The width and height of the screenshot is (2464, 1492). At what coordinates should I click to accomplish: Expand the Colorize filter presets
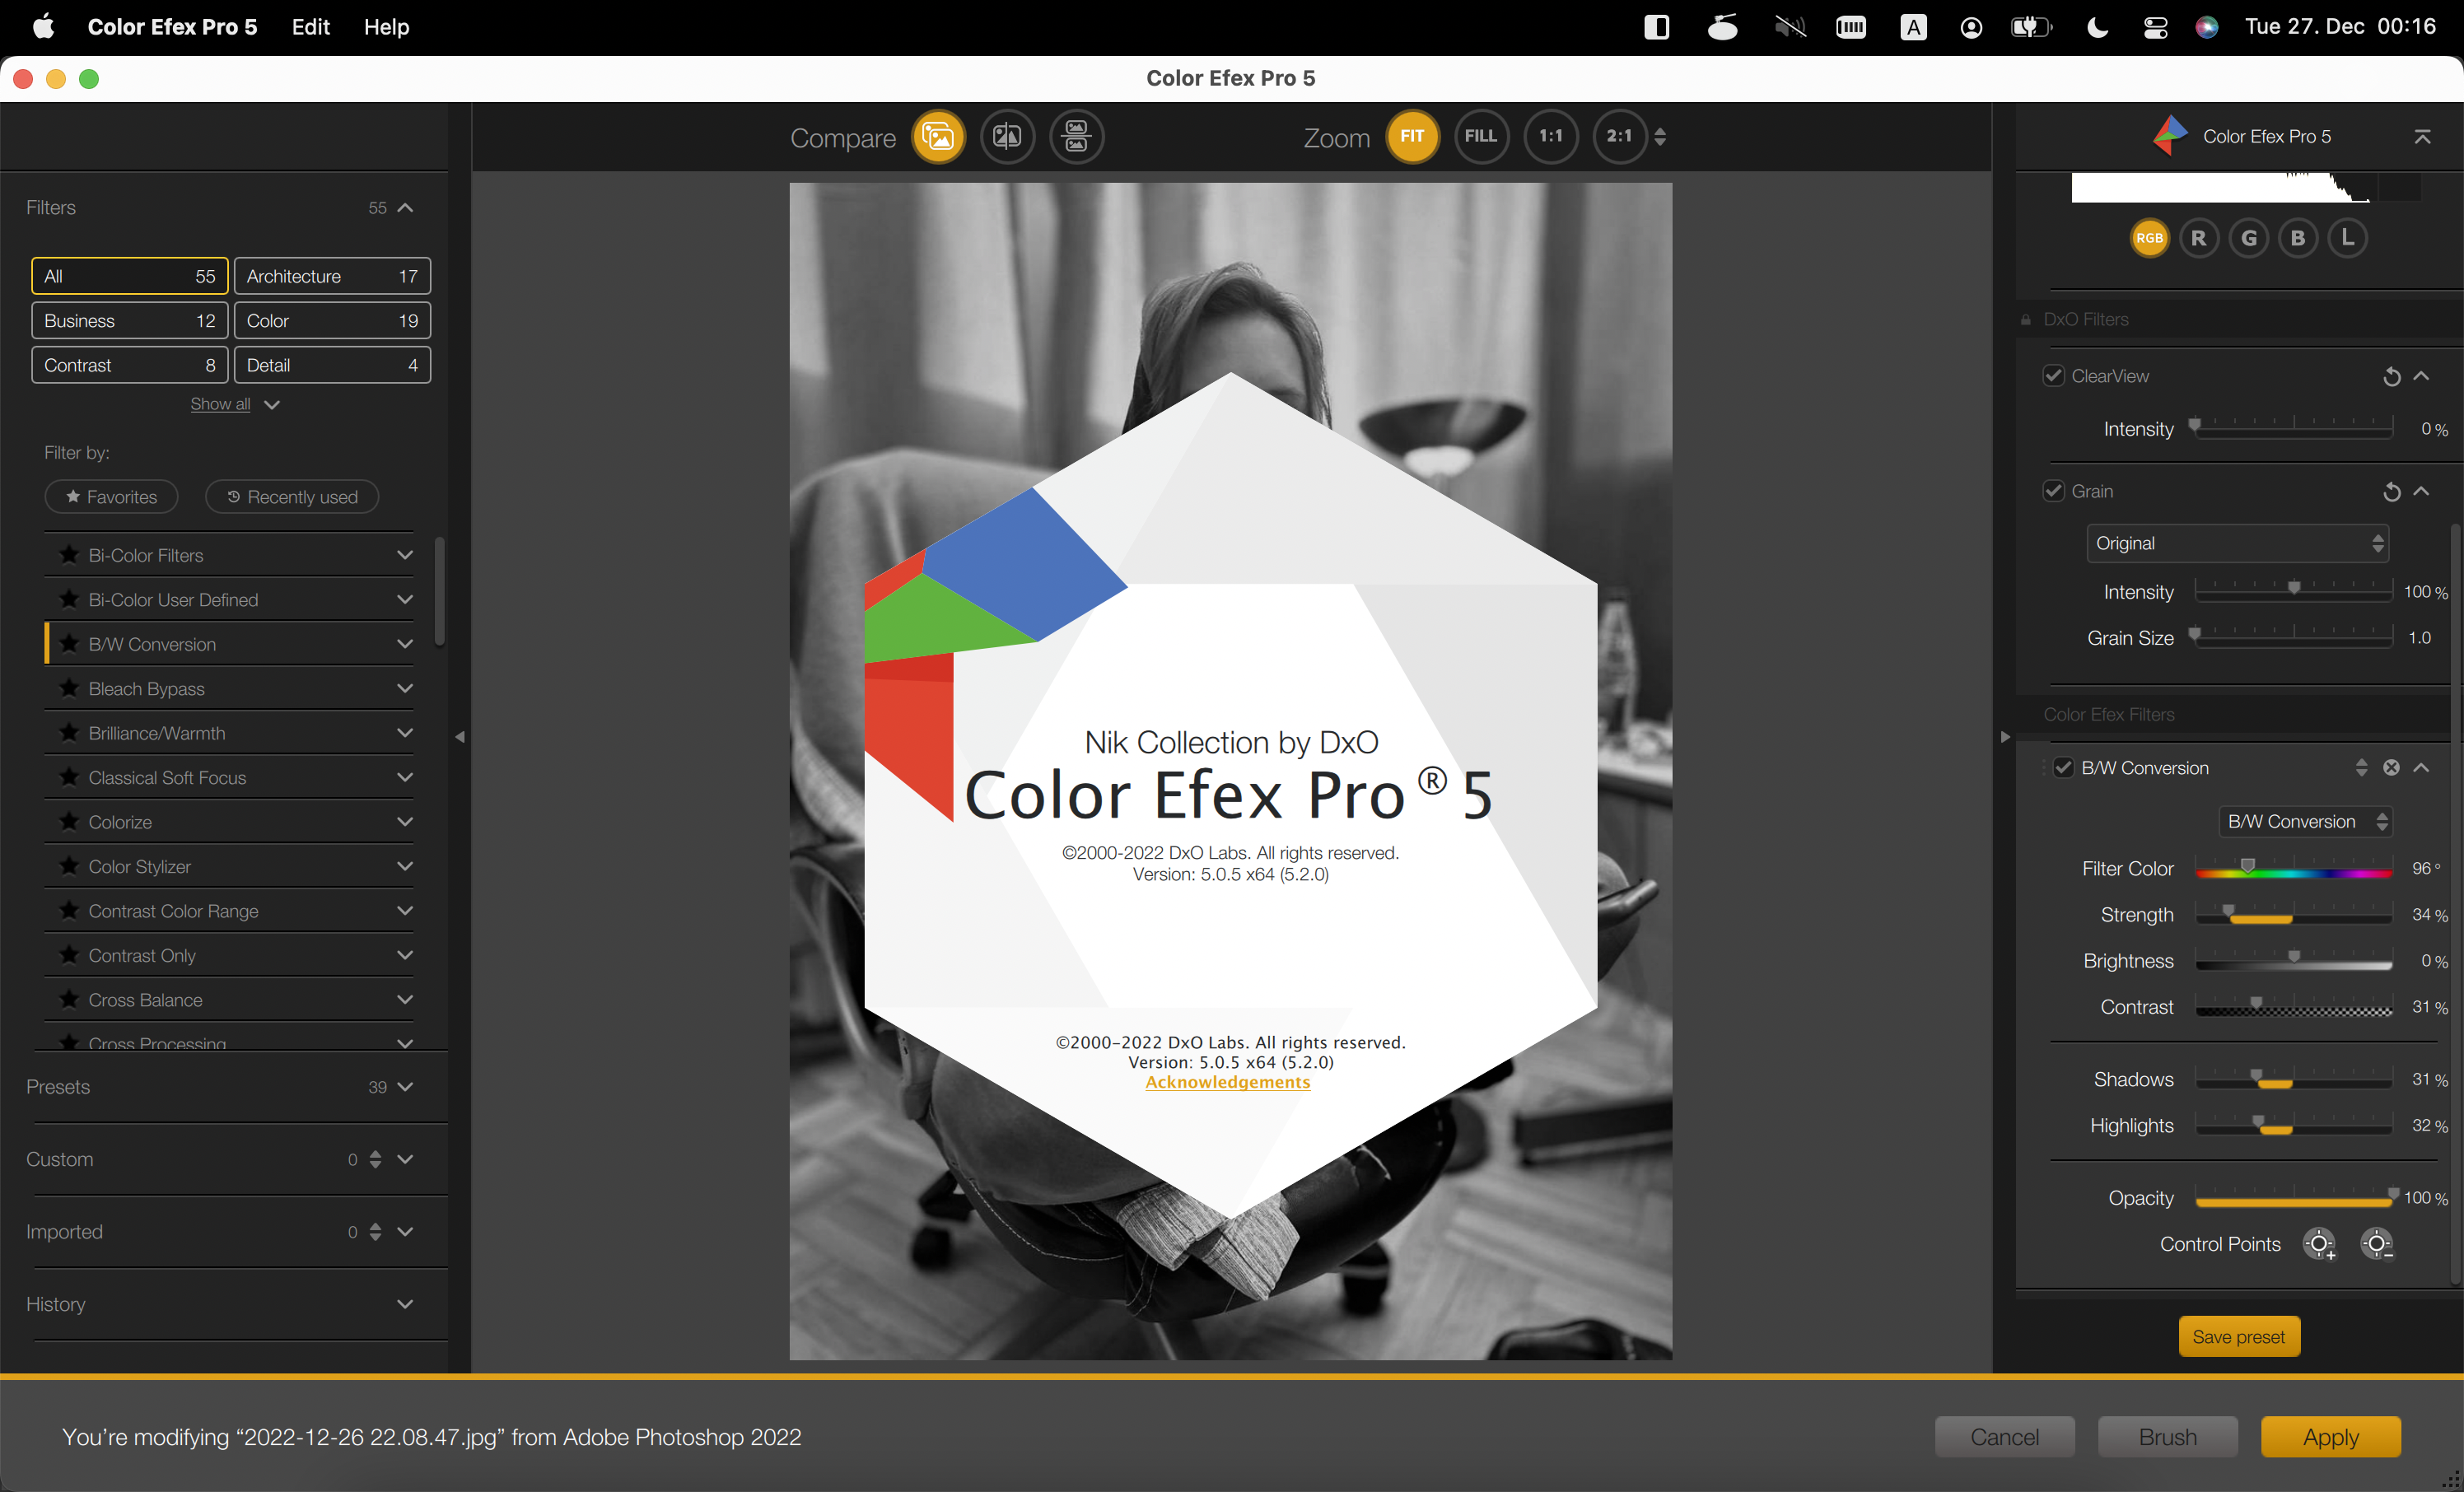[404, 822]
